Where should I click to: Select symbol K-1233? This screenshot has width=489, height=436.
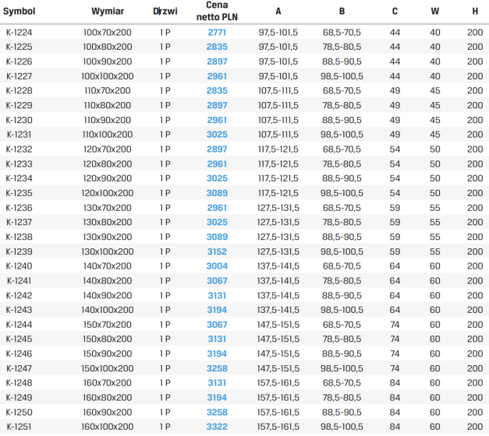pyautogui.click(x=19, y=163)
